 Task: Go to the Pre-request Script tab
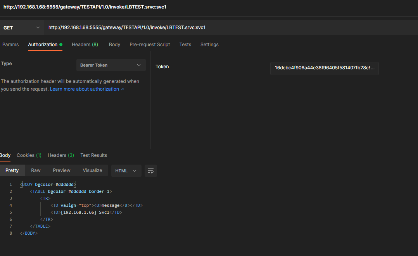pyautogui.click(x=150, y=45)
